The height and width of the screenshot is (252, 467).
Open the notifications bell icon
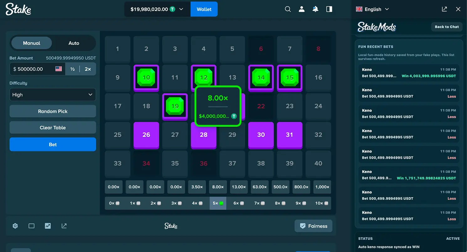coord(315,9)
